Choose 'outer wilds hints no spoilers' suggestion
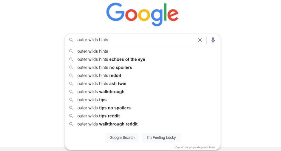The width and height of the screenshot is (281, 151). pos(105,67)
